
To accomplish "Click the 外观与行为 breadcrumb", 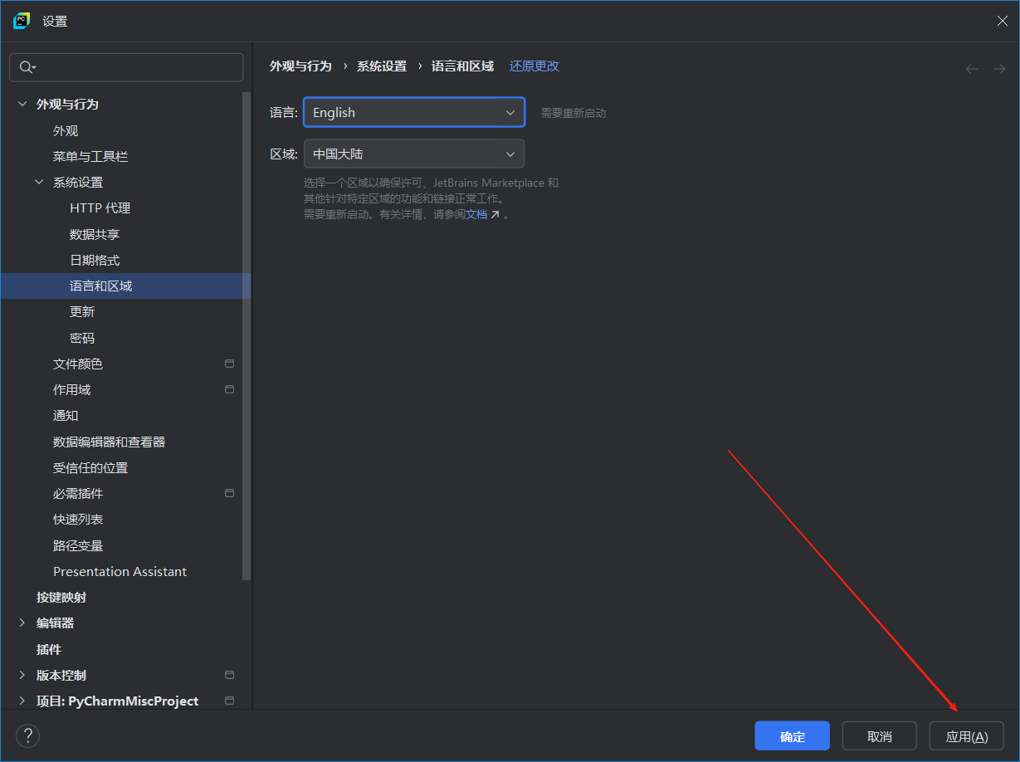I will coord(300,66).
